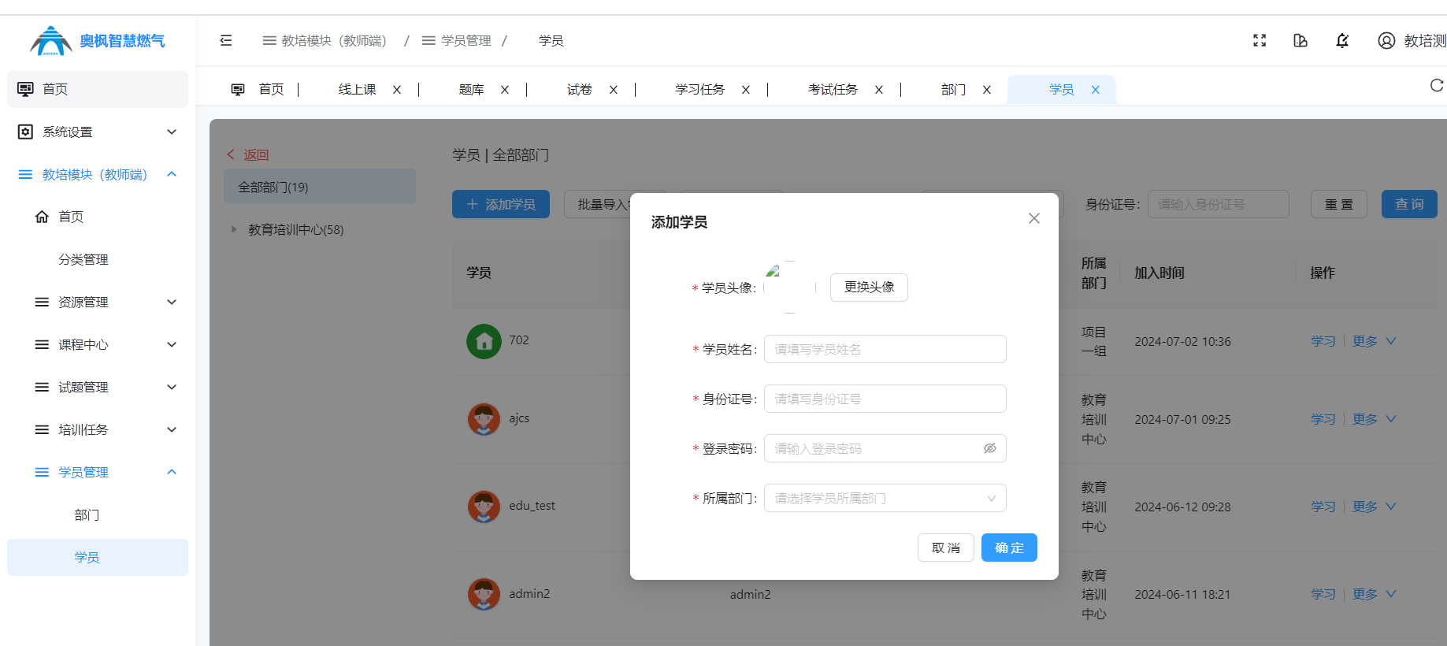Image resolution: width=1447 pixels, height=646 pixels.
Task: Click the refresh icon at tab bar end
Action: pyautogui.click(x=1437, y=85)
